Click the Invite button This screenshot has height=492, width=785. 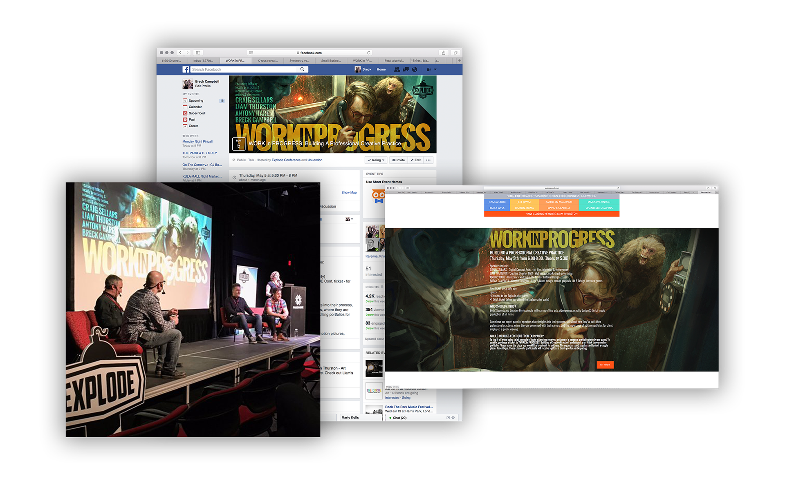[x=398, y=160]
